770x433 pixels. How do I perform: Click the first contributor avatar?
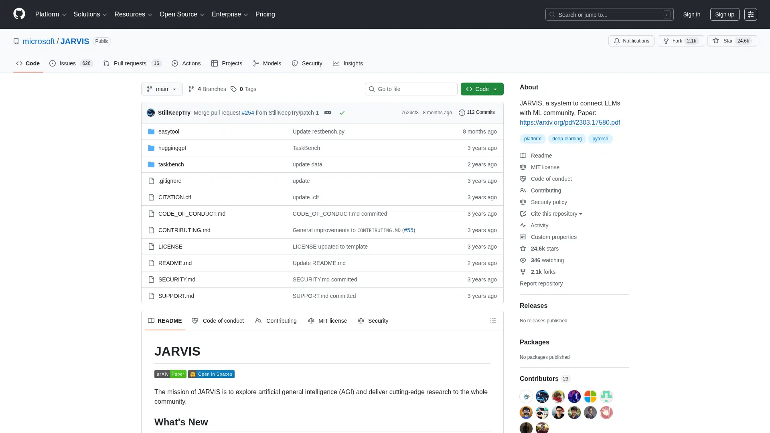526,397
